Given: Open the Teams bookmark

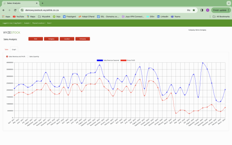Looking at the screenshot, I should pyautogui.click(x=176, y=17).
